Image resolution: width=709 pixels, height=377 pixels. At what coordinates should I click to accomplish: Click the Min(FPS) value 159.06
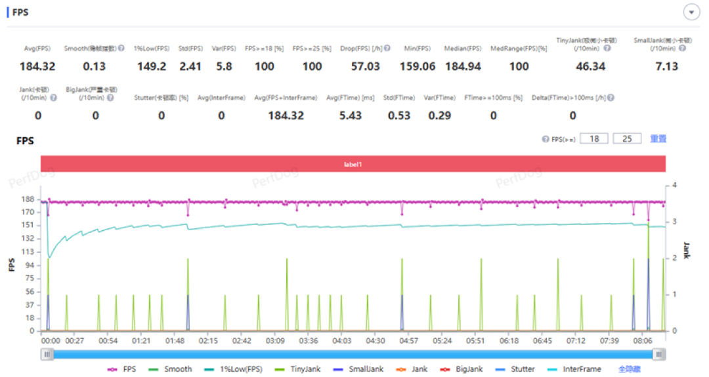[x=418, y=66]
